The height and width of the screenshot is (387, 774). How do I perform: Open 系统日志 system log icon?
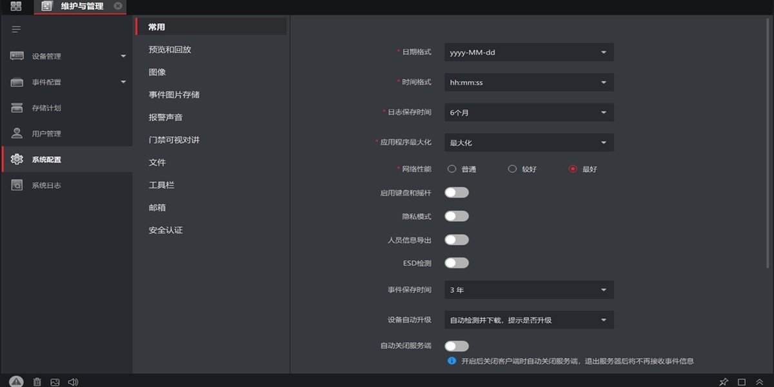17,184
